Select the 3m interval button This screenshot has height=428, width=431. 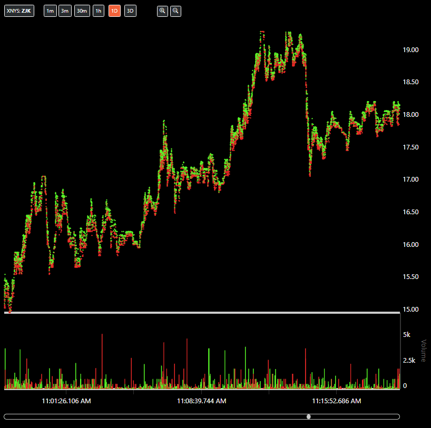pos(65,11)
